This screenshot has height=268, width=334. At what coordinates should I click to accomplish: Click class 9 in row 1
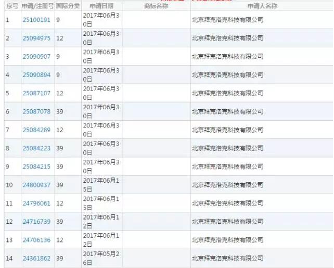58,20
